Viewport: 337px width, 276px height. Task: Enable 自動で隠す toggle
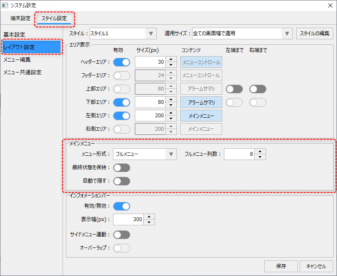point(121,181)
